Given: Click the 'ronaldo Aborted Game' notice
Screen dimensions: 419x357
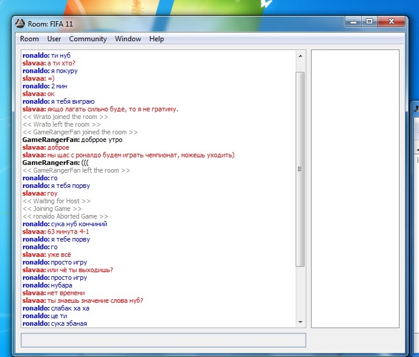Looking at the screenshot, I should [x=66, y=216].
